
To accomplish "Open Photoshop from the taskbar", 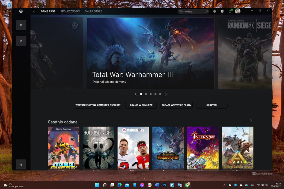I will (x=164, y=185).
